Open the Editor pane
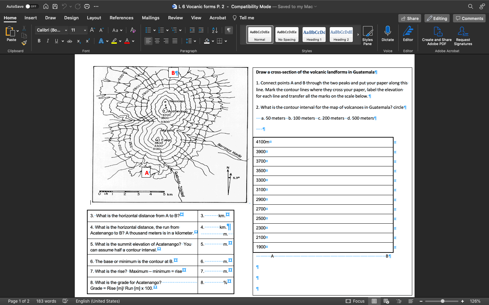The image size is (489, 305). pos(407,35)
